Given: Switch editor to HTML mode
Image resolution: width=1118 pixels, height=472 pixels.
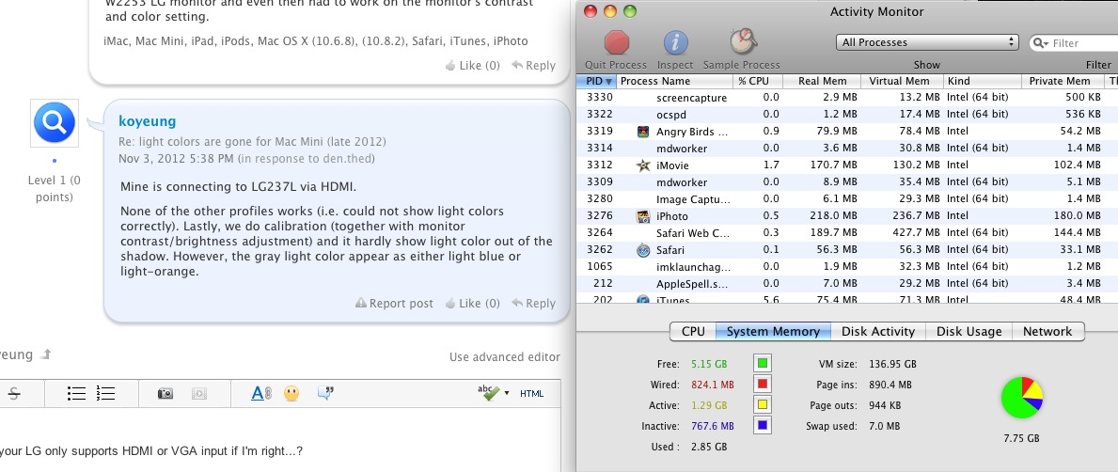Looking at the screenshot, I should click(532, 394).
